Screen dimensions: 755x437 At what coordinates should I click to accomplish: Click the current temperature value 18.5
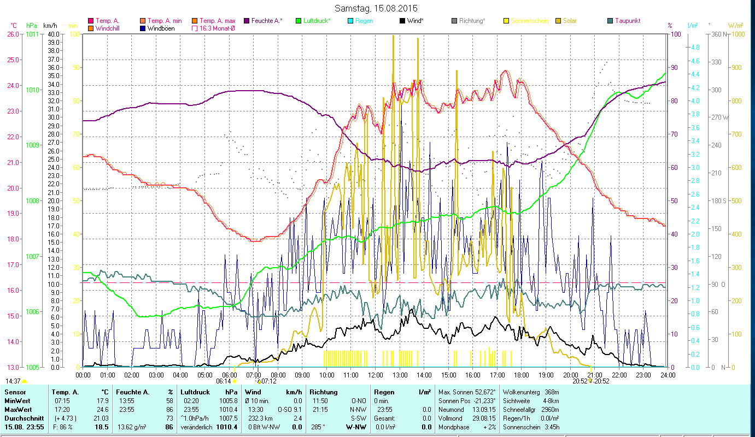103,427
